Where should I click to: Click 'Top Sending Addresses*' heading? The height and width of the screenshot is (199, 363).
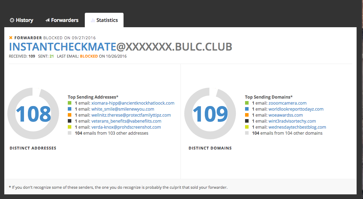point(93,97)
